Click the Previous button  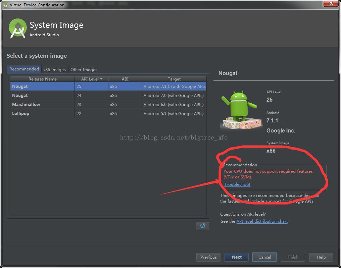(x=208, y=257)
